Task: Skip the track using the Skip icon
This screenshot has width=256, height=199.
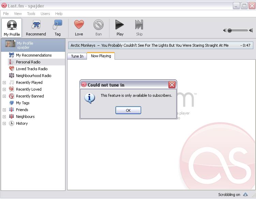Action: pyautogui.click(x=139, y=25)
